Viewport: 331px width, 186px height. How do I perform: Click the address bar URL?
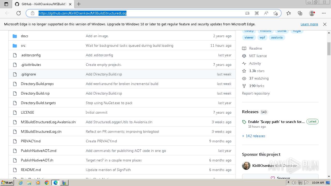coord(82,13)
